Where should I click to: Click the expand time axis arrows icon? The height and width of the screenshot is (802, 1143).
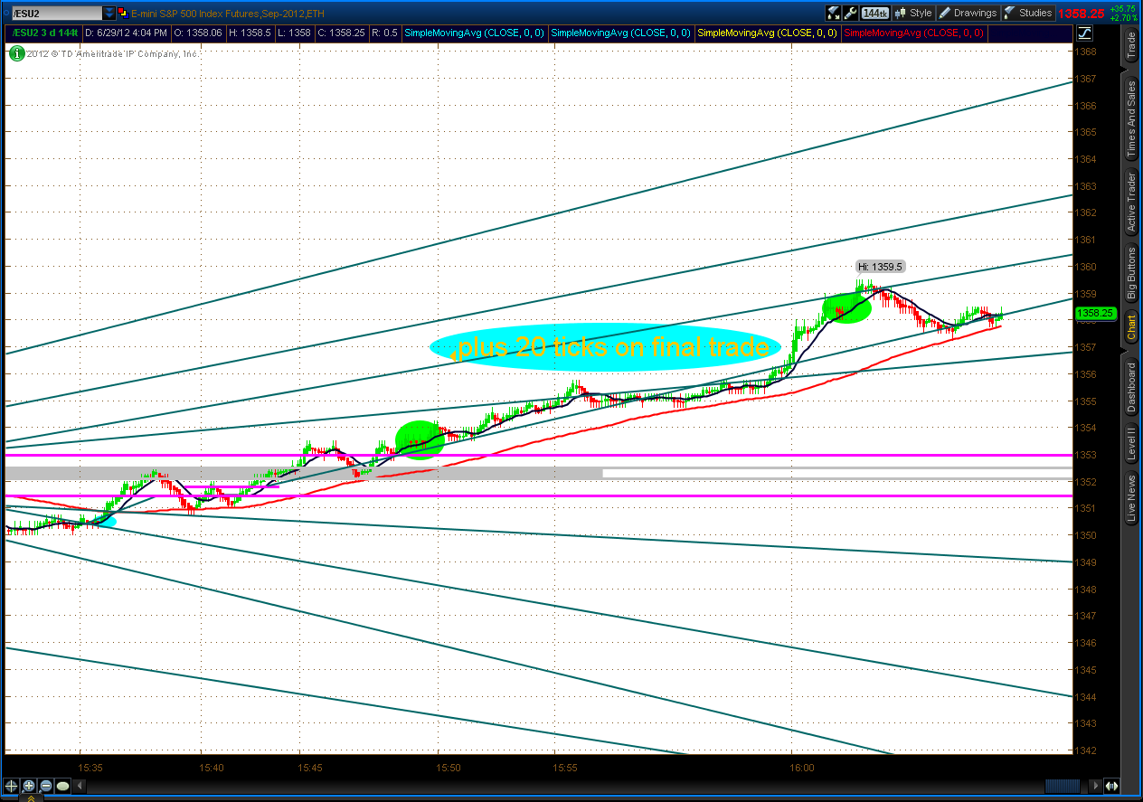click(1112, 786)
